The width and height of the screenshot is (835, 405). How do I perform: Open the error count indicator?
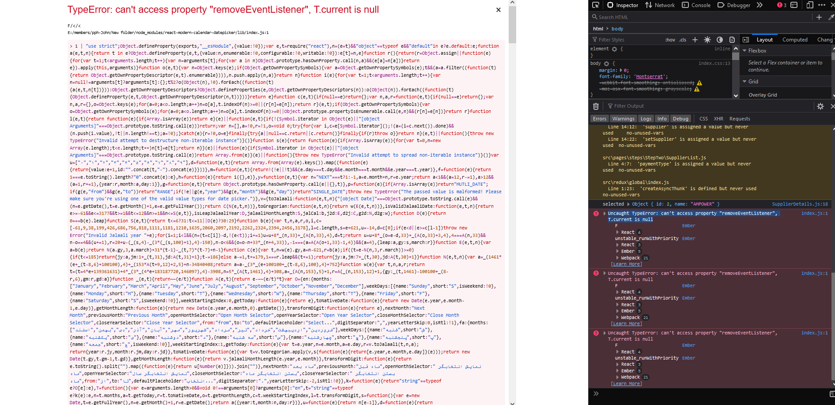coord(782,5)
